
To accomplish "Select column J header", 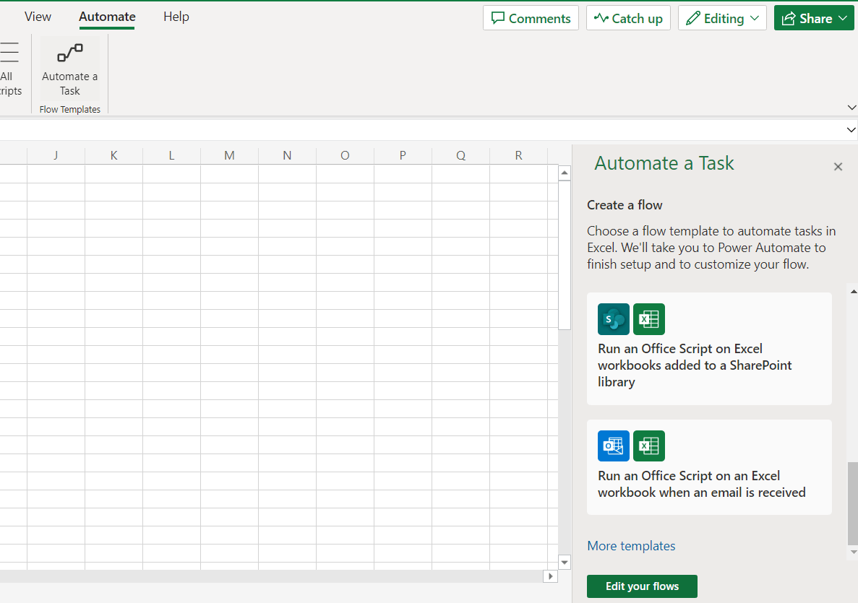I will [x=56, y=155].
